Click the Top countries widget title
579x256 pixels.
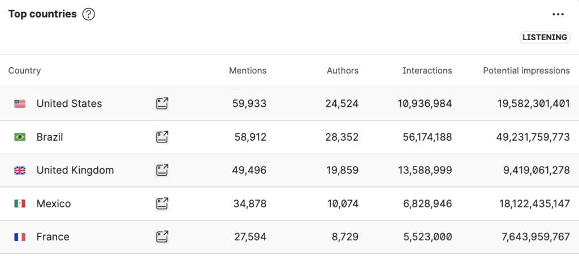42,14
